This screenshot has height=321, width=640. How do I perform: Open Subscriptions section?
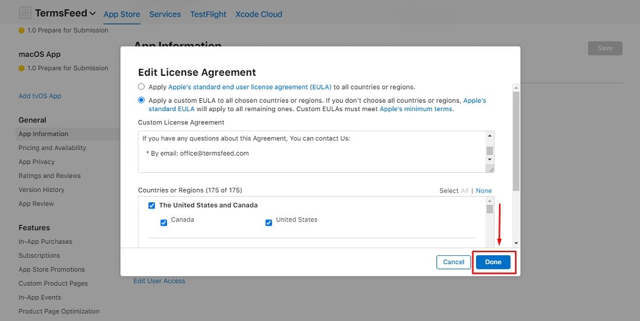coord(39,255)
